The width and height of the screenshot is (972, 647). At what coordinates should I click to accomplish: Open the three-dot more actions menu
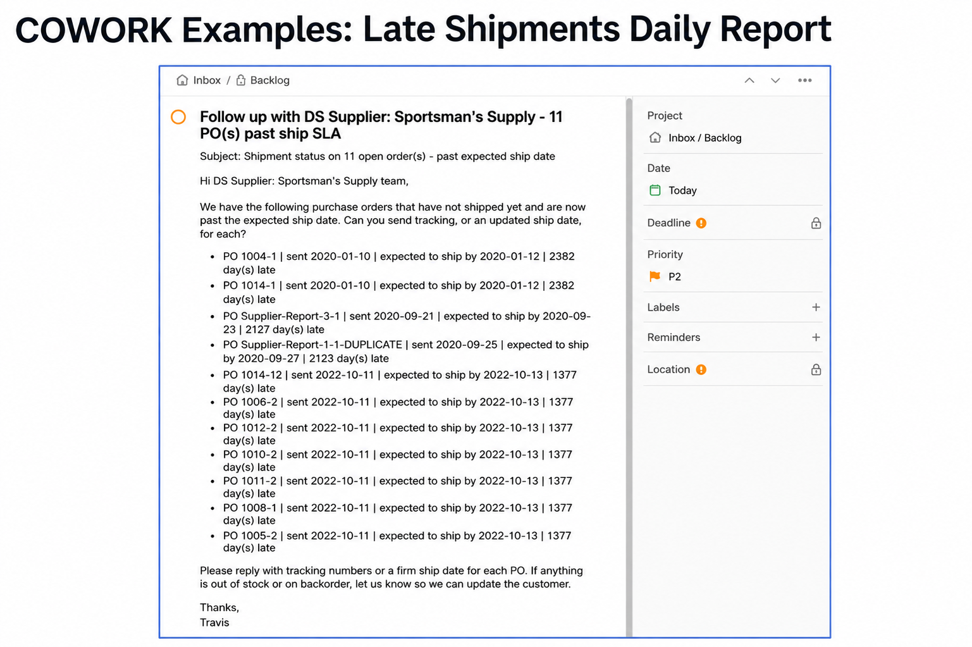[x=804, y=80]
